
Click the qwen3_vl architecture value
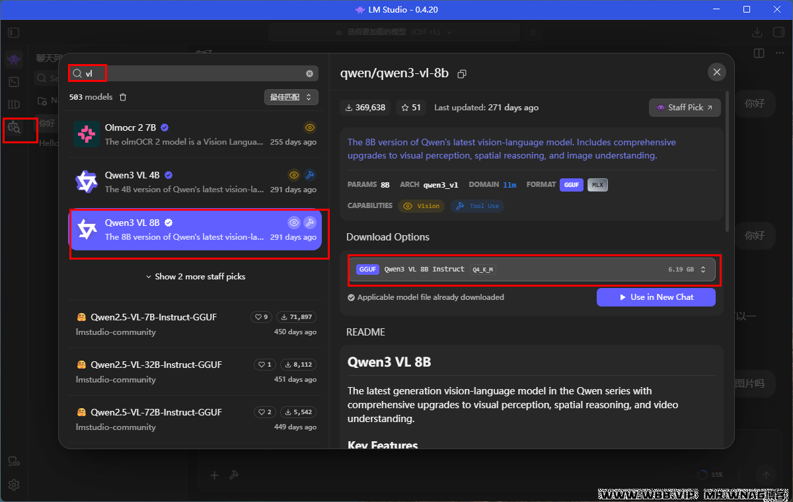click(x=441, y=185)
